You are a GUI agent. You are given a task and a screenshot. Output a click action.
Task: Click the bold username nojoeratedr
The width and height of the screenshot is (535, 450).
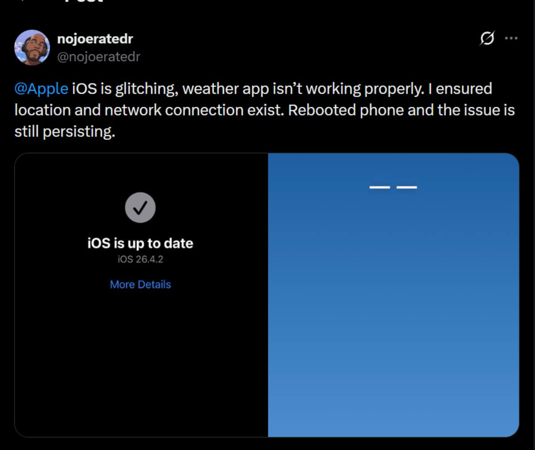click(95, 38)
